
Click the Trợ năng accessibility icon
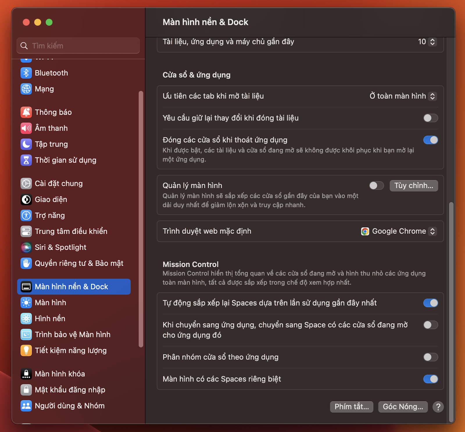coord(26,215)
